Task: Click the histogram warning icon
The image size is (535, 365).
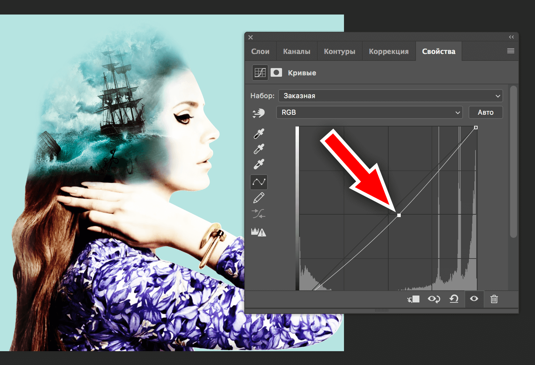Action: point(259,232)
